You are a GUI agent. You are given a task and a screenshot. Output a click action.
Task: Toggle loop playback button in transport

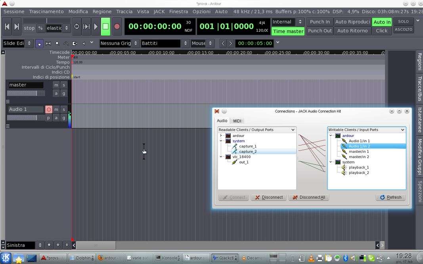point(77,27)
